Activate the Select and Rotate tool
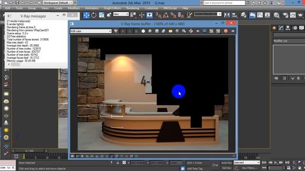305x171 pixels. (94, 15)
